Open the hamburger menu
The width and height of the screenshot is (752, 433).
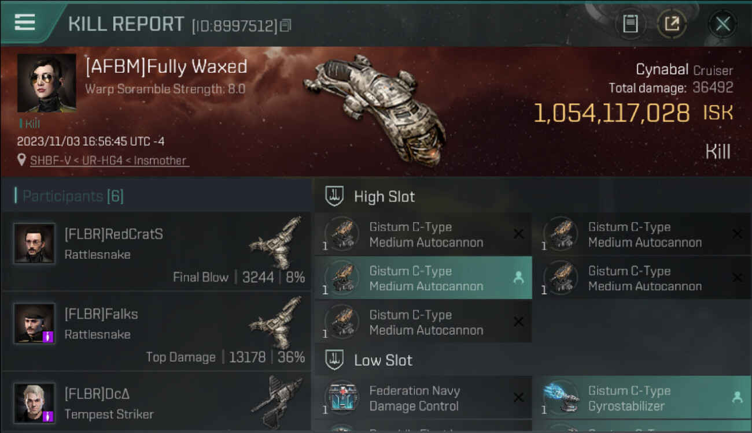25,23
